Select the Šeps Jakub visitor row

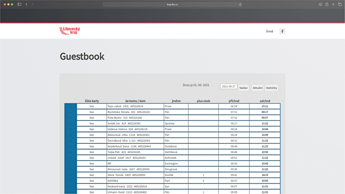pyautogui.click(x=135, y=106)
